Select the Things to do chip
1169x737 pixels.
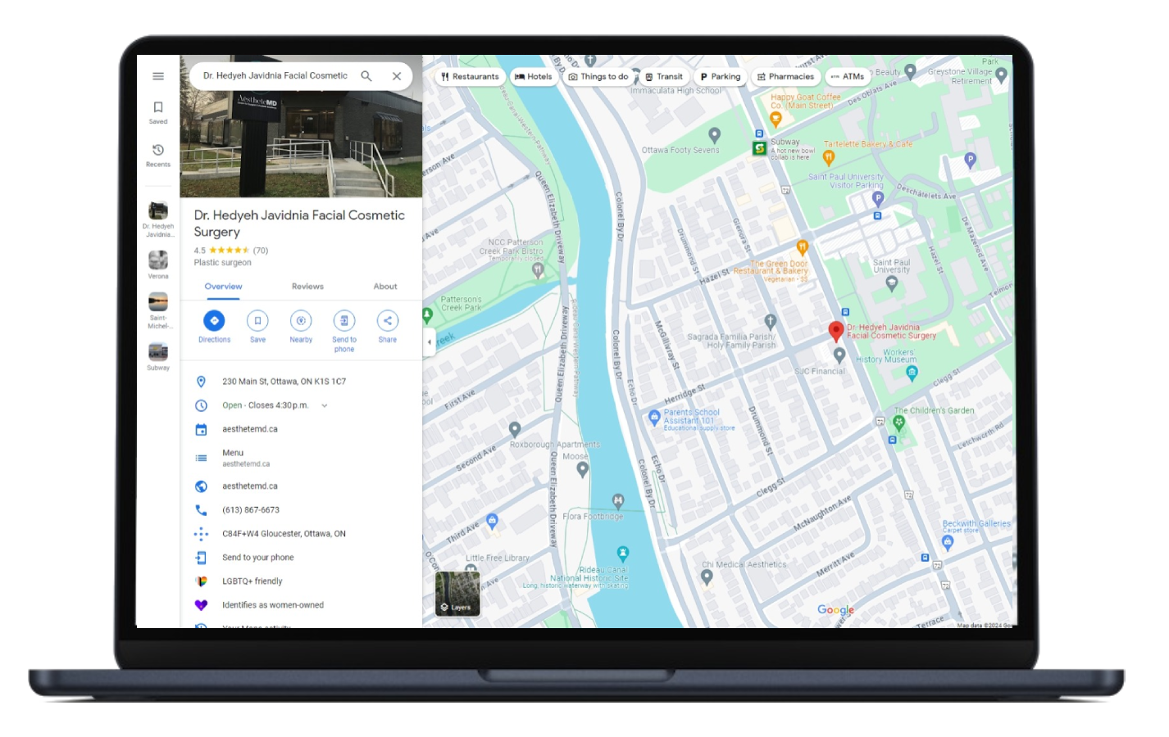[598, 77]
